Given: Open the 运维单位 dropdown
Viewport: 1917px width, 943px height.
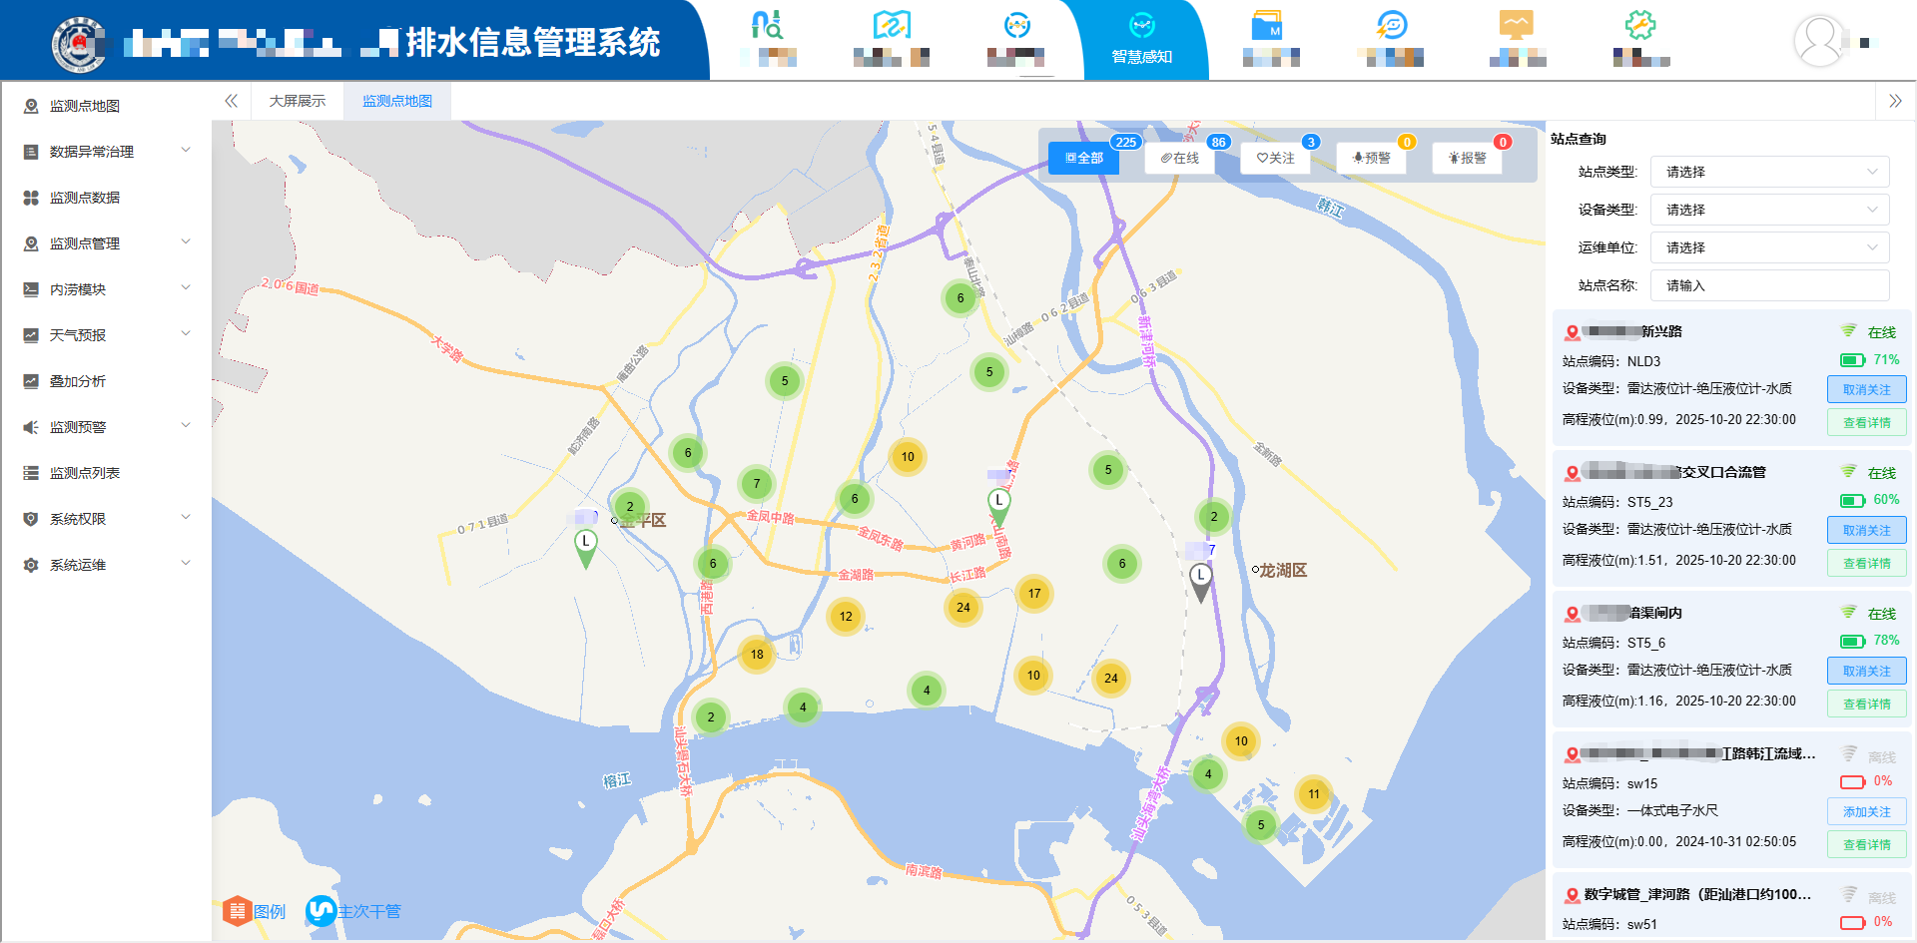Looking at the screenshot, I should tap(1769, 247).
